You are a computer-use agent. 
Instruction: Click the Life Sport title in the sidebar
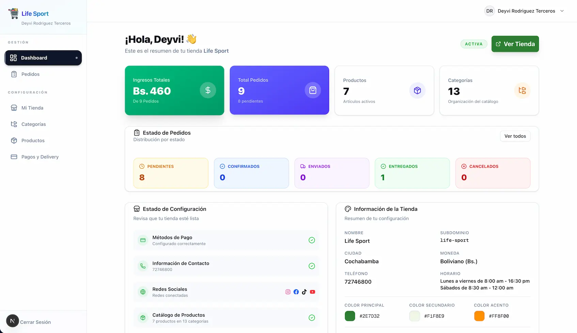35,14
